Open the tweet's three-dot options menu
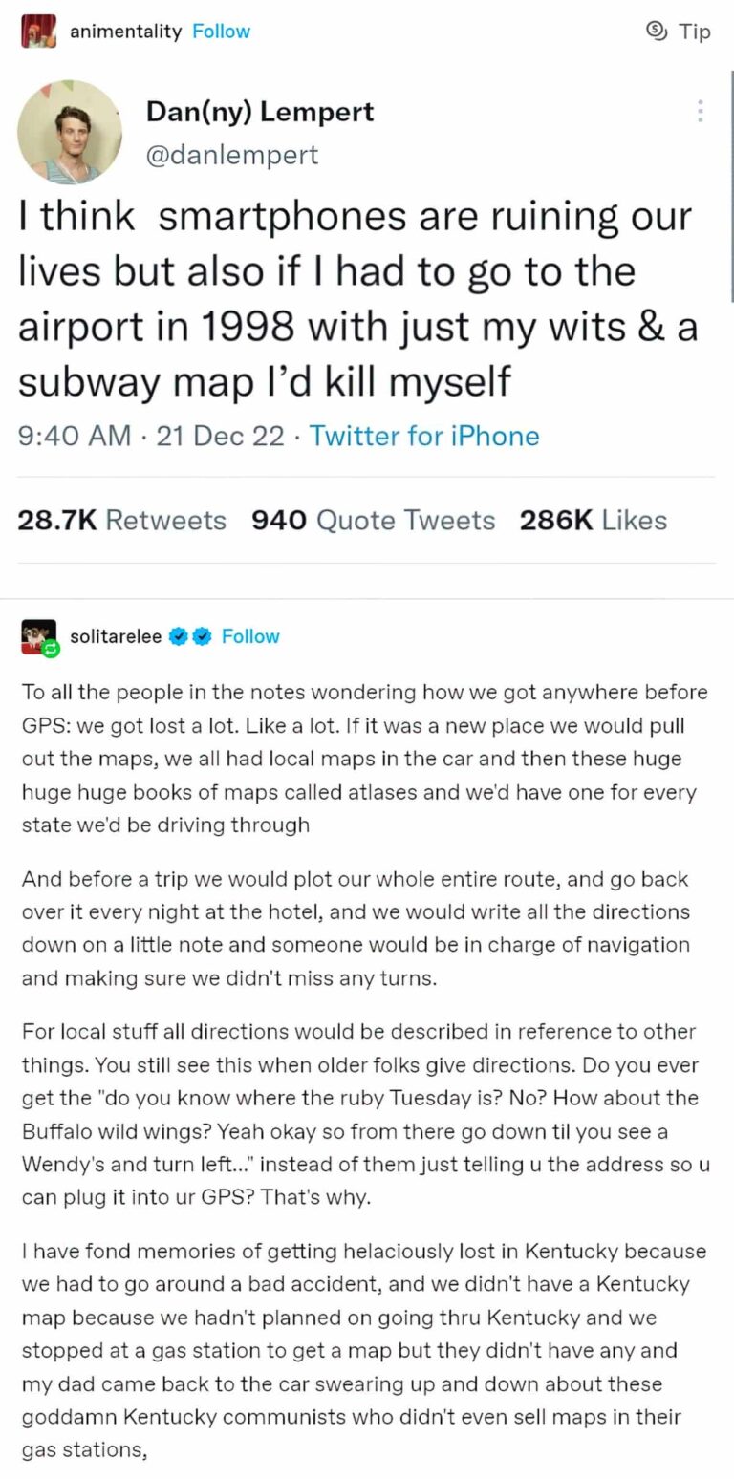Viewport: 734px width, 1479px height. [x=701, y=112]
